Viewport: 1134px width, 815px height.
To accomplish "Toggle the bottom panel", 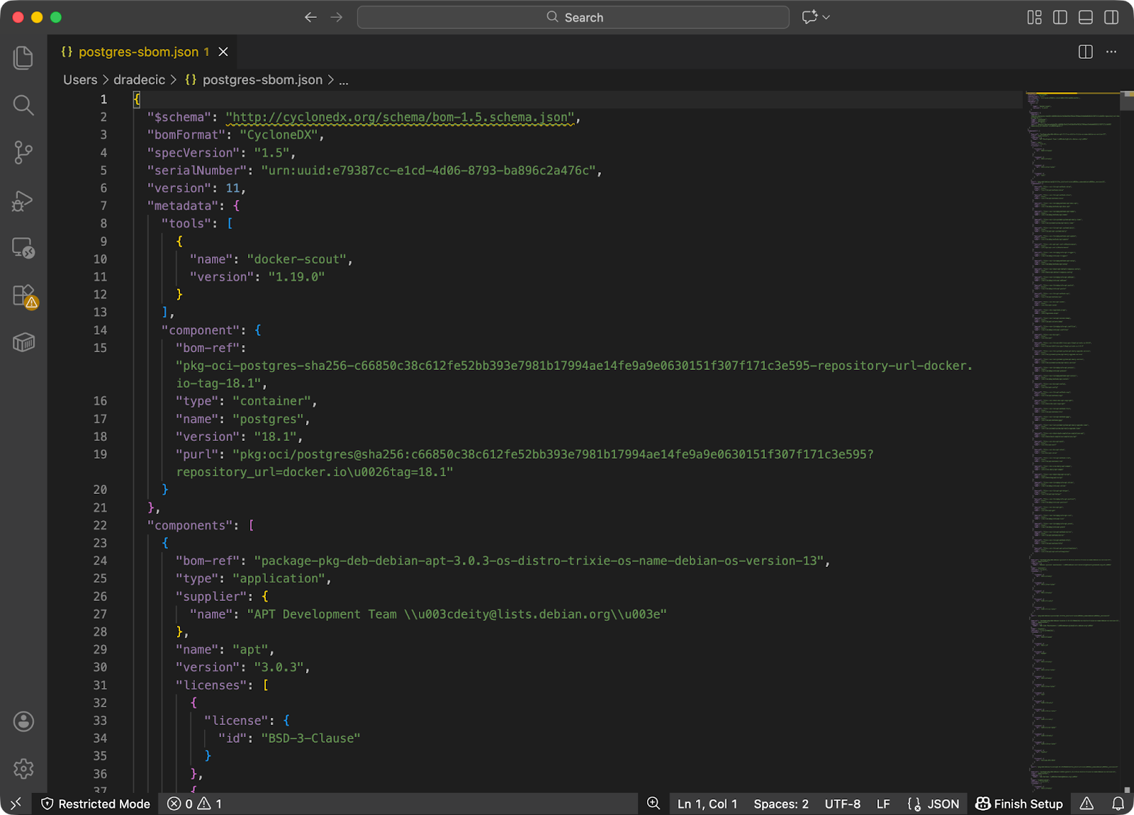I will point(1086,17).
